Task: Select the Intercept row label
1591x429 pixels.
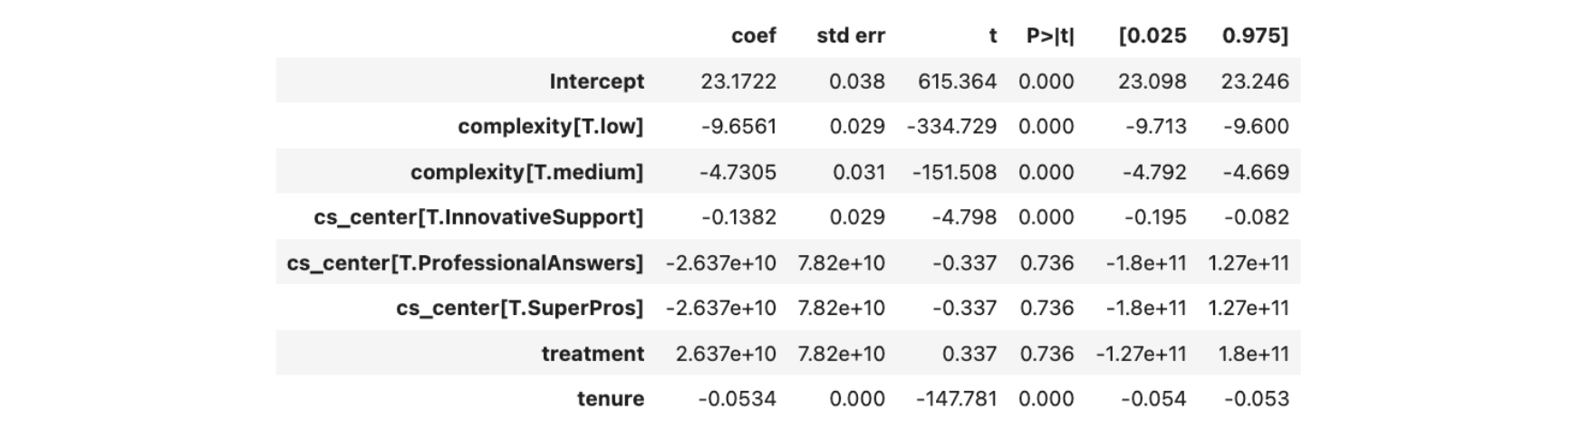Action: (596, 81)
